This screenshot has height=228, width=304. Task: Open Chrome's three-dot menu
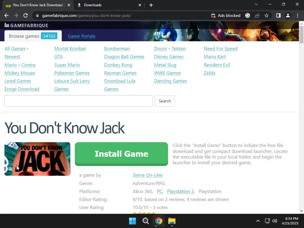(297, 15)
